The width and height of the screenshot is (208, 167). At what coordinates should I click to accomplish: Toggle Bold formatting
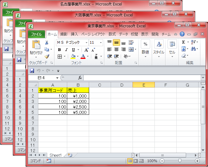point(59,50)
